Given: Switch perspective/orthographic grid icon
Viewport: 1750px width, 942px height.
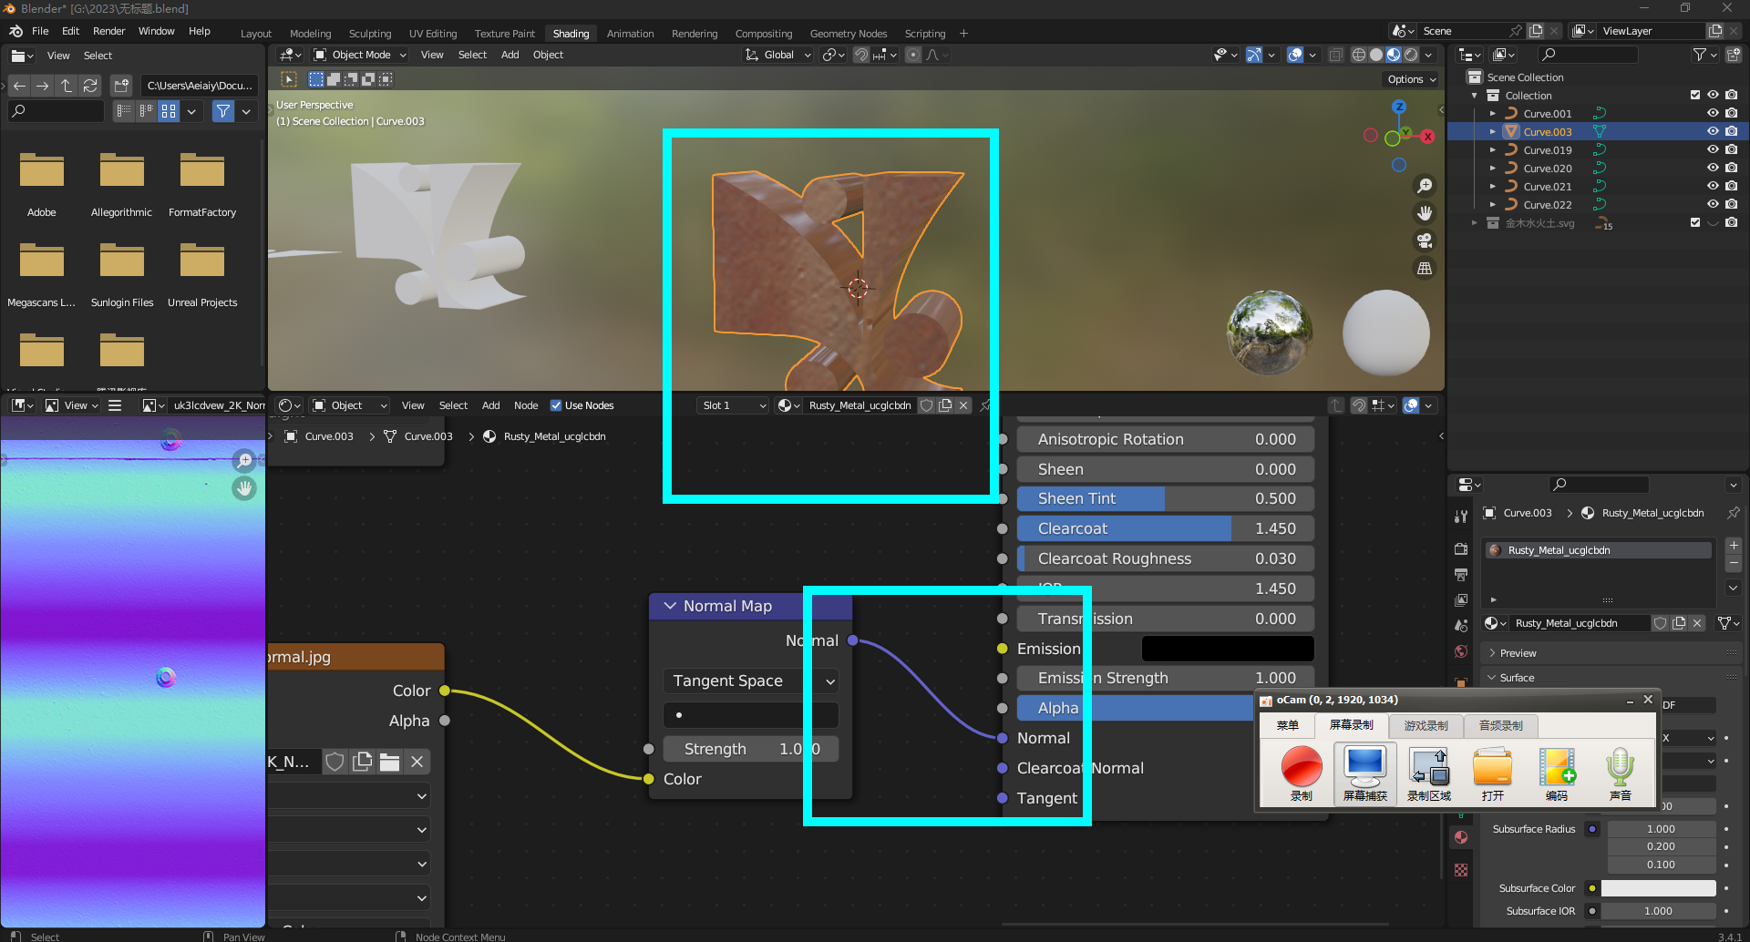Looking at the screenshot, I should click(x=1424, y=268).
